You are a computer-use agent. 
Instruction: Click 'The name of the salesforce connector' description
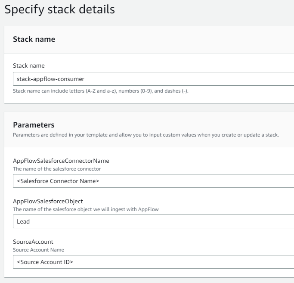tap(57, 169)
